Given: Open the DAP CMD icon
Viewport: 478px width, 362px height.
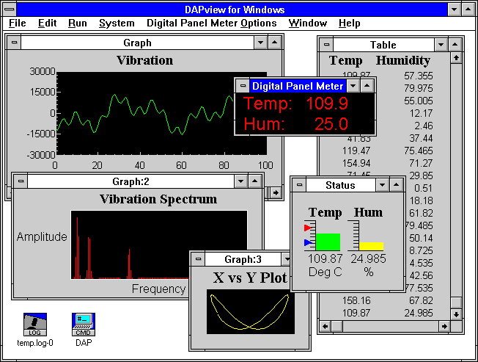Looking at the screenshot, I should [84, 322].
